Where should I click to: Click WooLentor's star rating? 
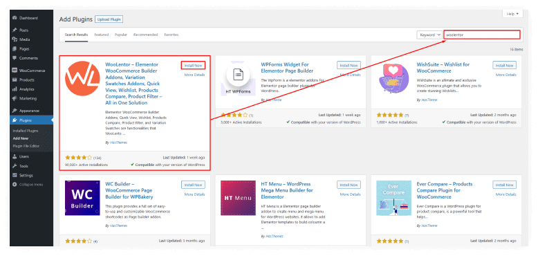[79, 158]
